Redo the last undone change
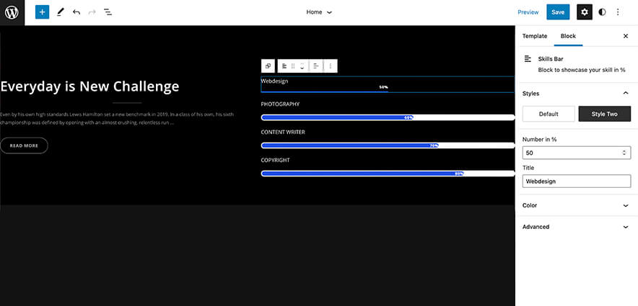 [92, 12]
